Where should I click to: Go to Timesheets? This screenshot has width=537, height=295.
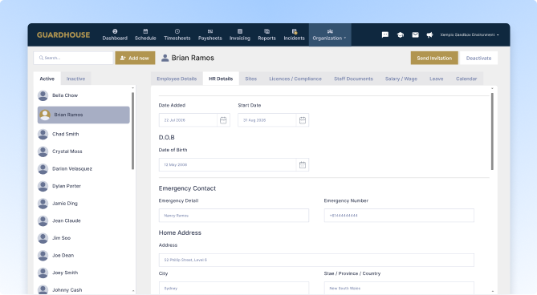pyautogui.click(x=177, y=34)
